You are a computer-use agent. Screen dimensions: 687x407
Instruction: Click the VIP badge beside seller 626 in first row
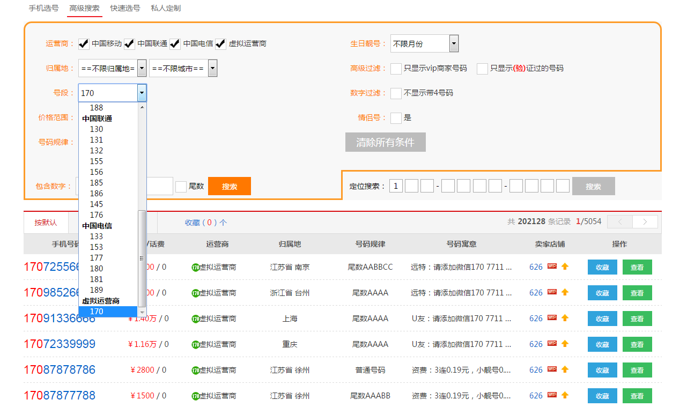click(x=551, y=267)
